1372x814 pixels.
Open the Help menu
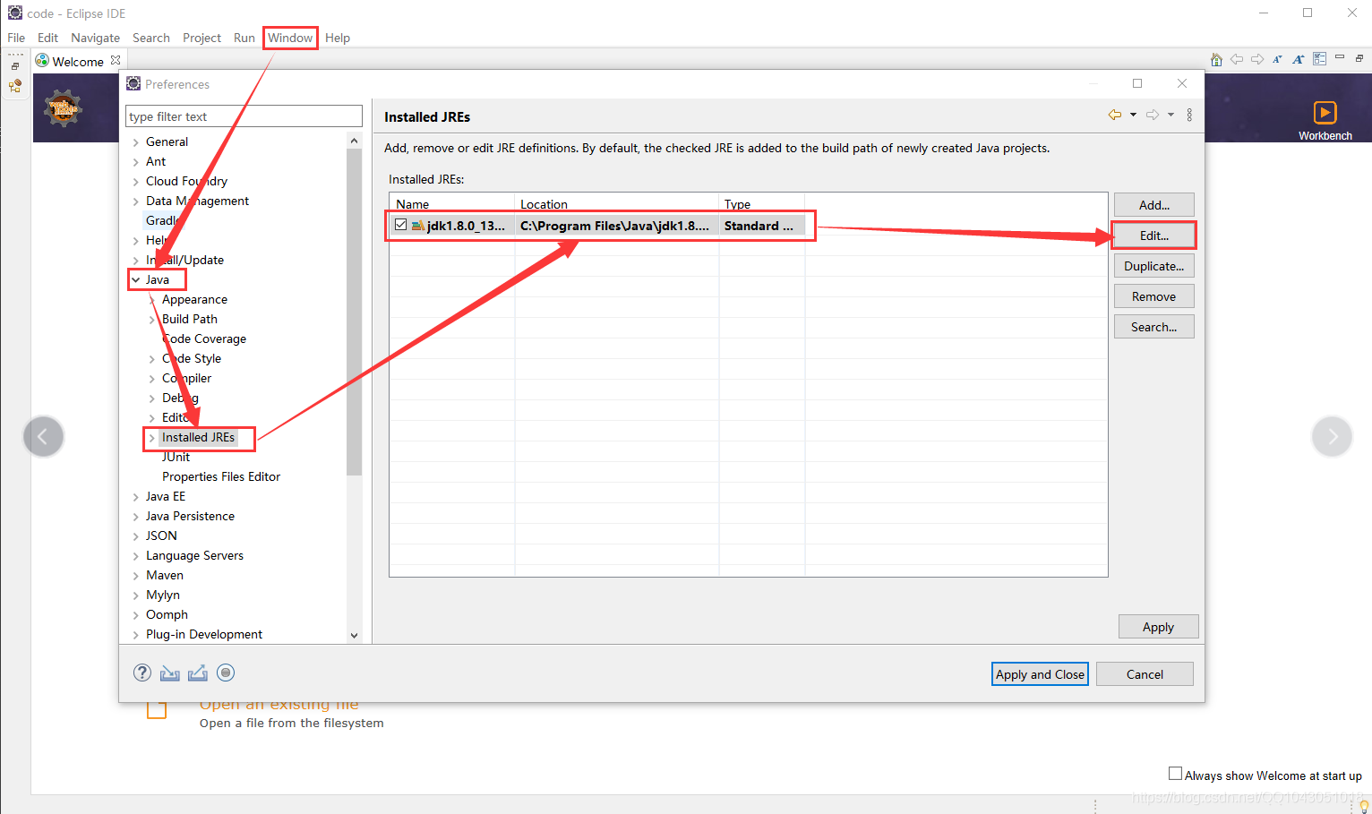point(338,38)
